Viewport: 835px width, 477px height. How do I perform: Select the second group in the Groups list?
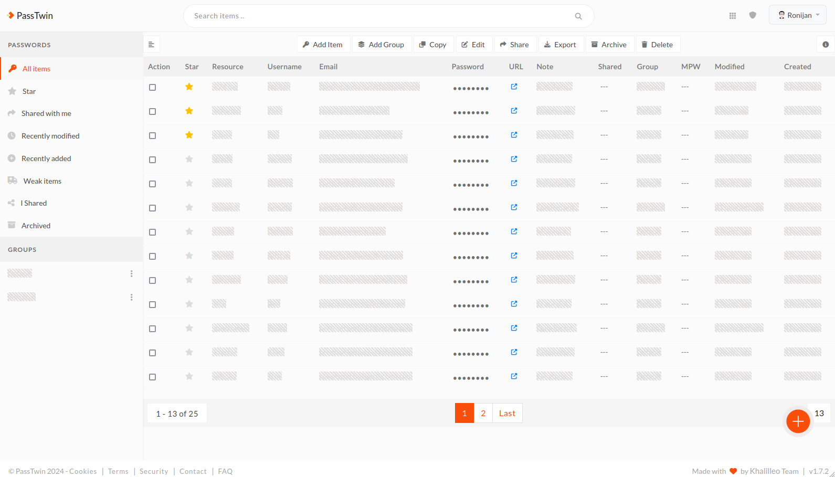(x=22, y=296)
